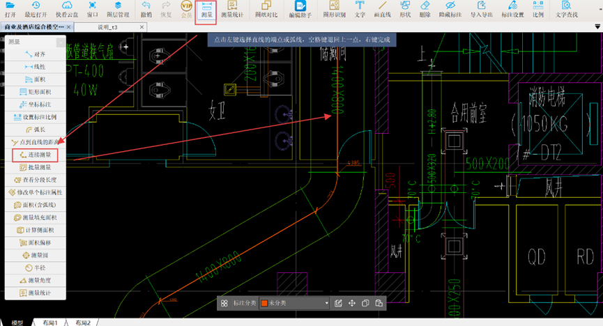The height and width of the screenshot is (326, 603).
Task: Click the 形状 shape tool dropdown
Action: coord(404,9)
